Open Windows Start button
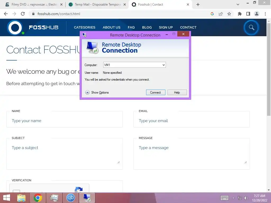Screen dimensions: 271x203 click(x=7, y=198)
